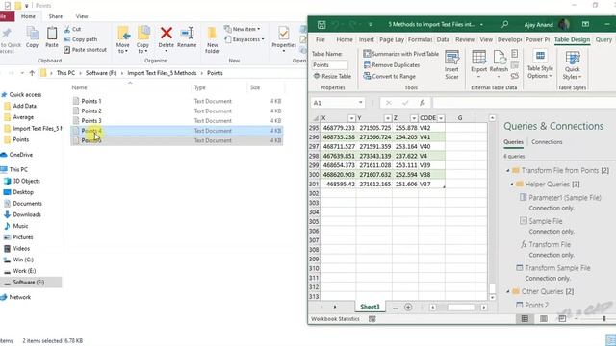The image size is (616, 346).
Task: Click Remove Duplicates in Excel ribbon
Action: pos(392,65)
